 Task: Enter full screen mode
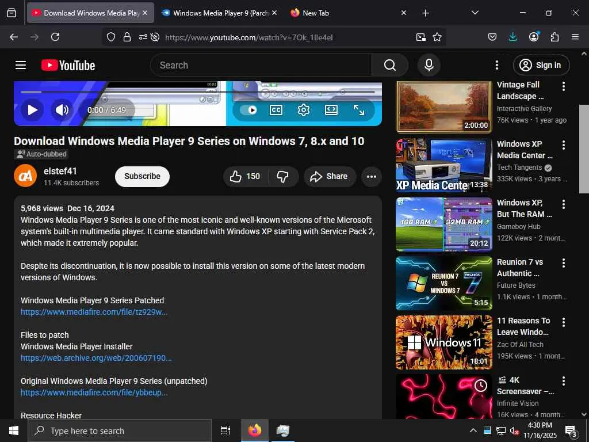359,110
